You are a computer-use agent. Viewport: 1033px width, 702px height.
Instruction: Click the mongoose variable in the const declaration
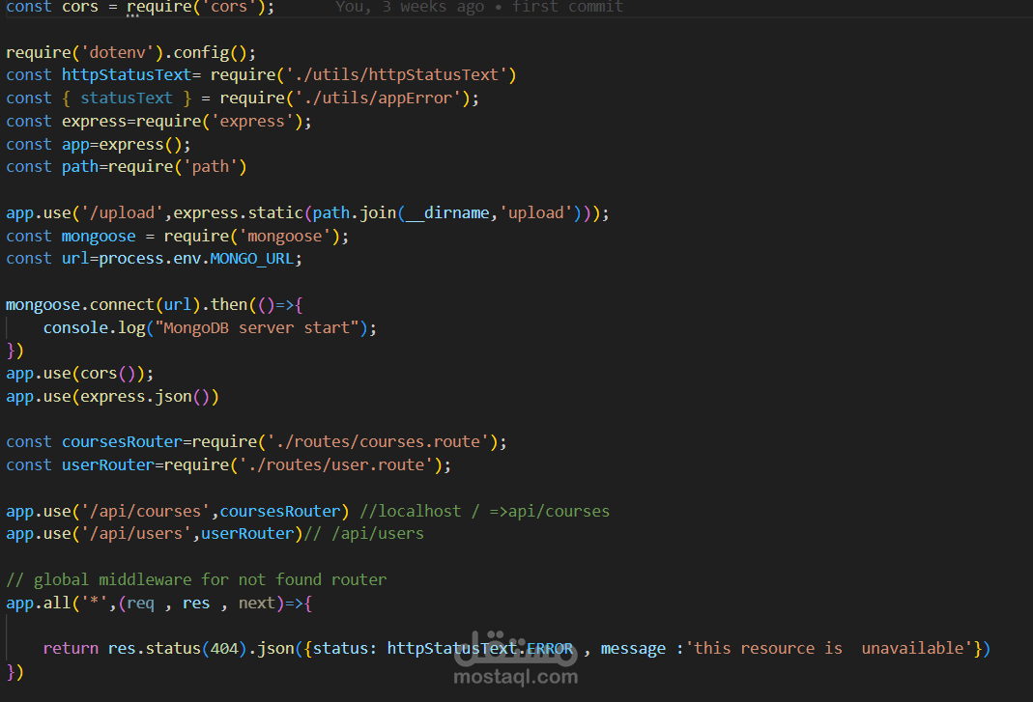(99, 236)
